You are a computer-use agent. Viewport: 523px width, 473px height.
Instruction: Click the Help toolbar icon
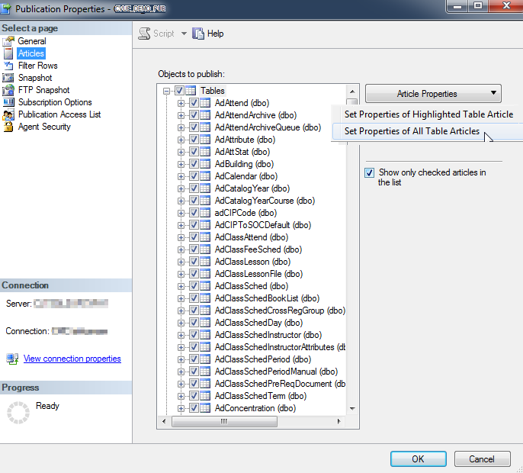coord(199,34)
